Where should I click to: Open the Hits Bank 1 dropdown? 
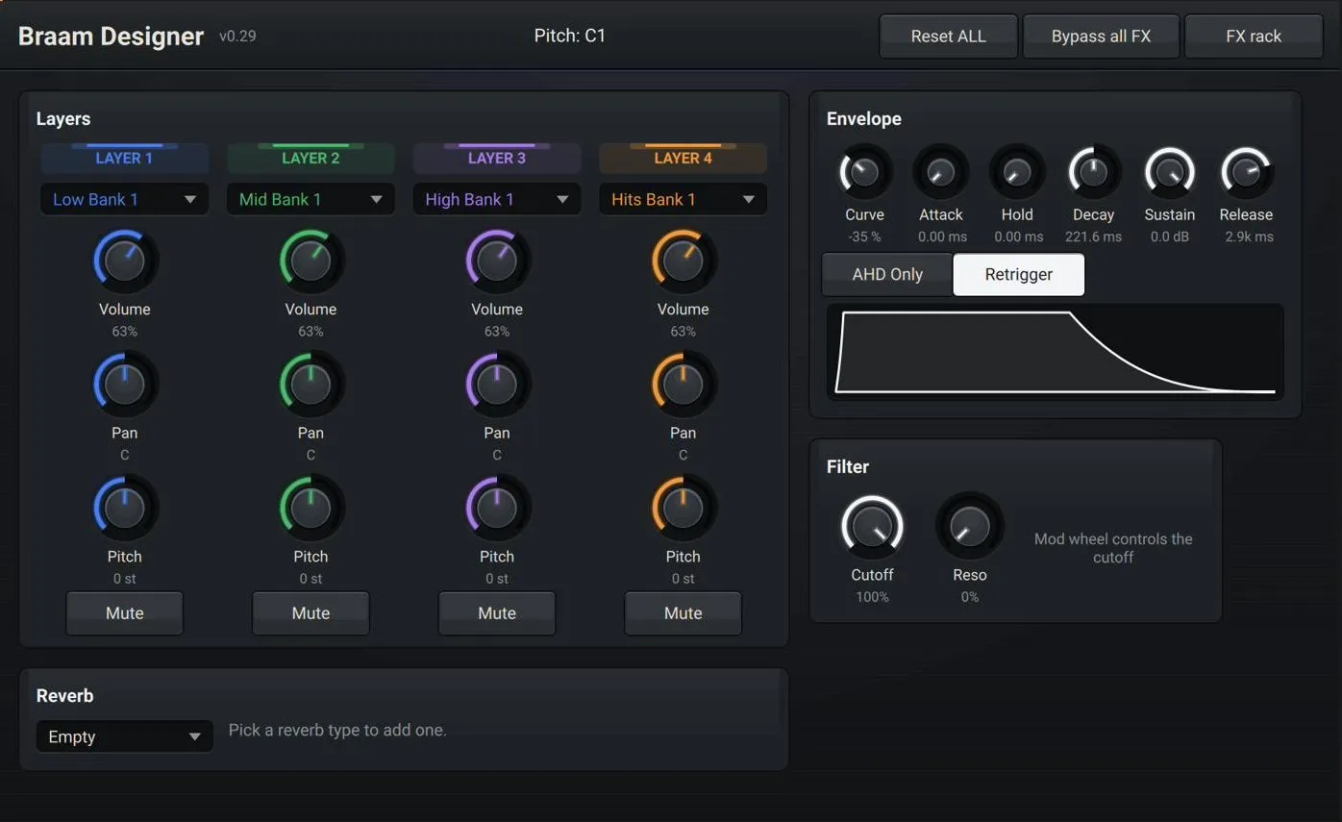coord(683,199)
